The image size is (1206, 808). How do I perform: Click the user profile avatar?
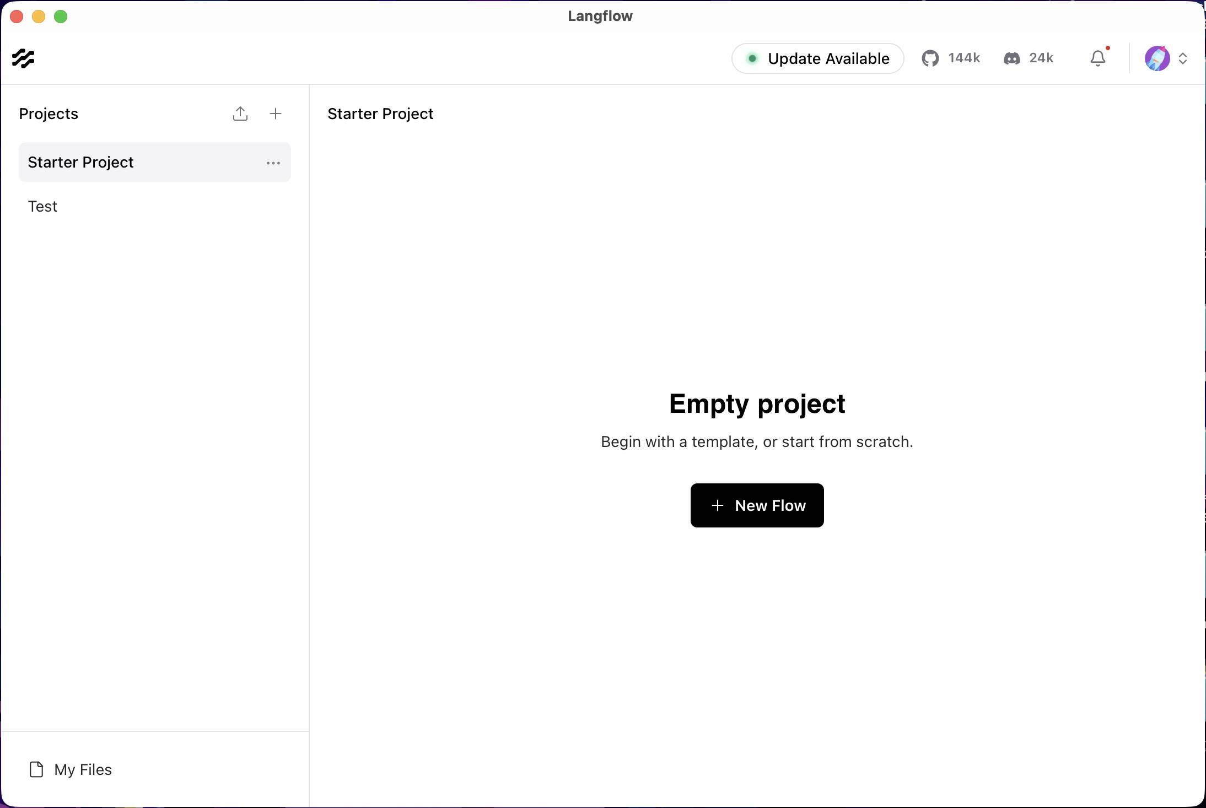[1157, 58]
